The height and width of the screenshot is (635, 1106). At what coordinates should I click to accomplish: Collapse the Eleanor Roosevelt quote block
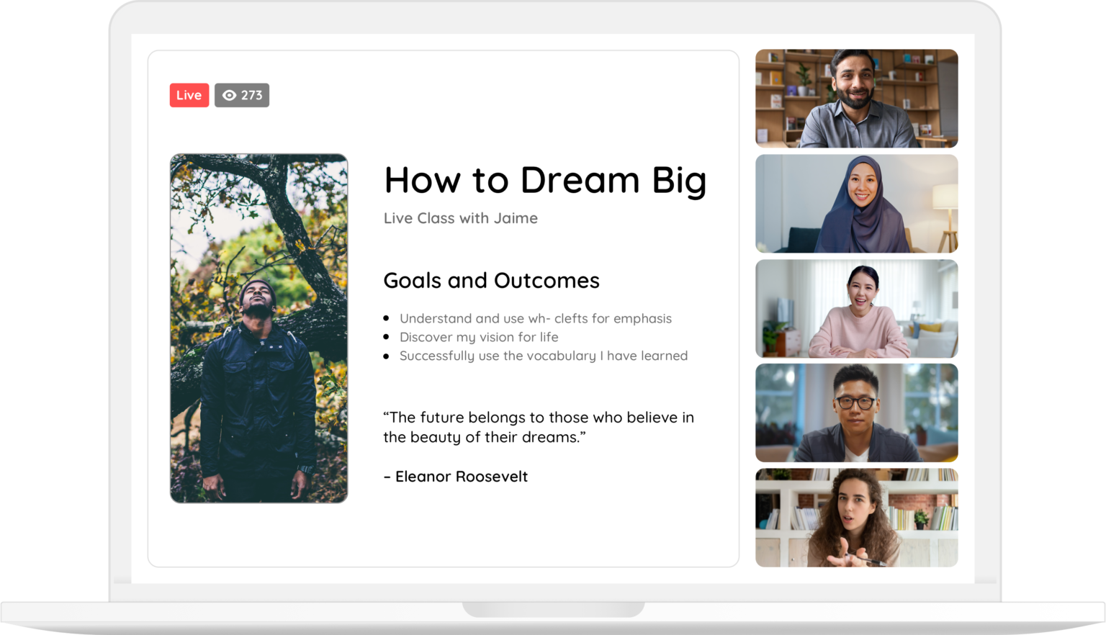(539, 426)
